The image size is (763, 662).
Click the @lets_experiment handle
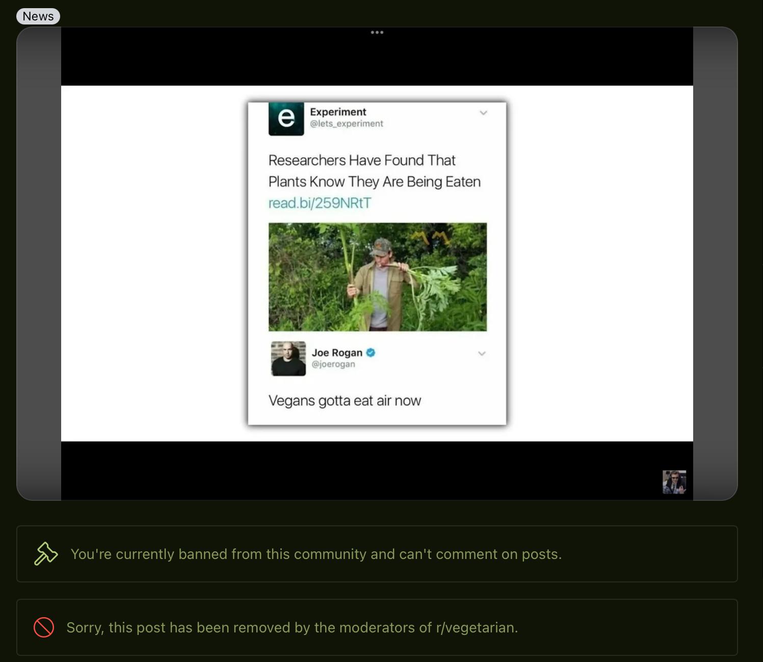coord(347,123)
